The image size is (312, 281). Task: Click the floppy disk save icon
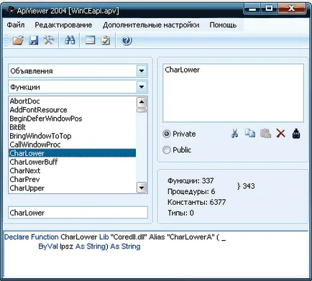[x=34, y=40]
